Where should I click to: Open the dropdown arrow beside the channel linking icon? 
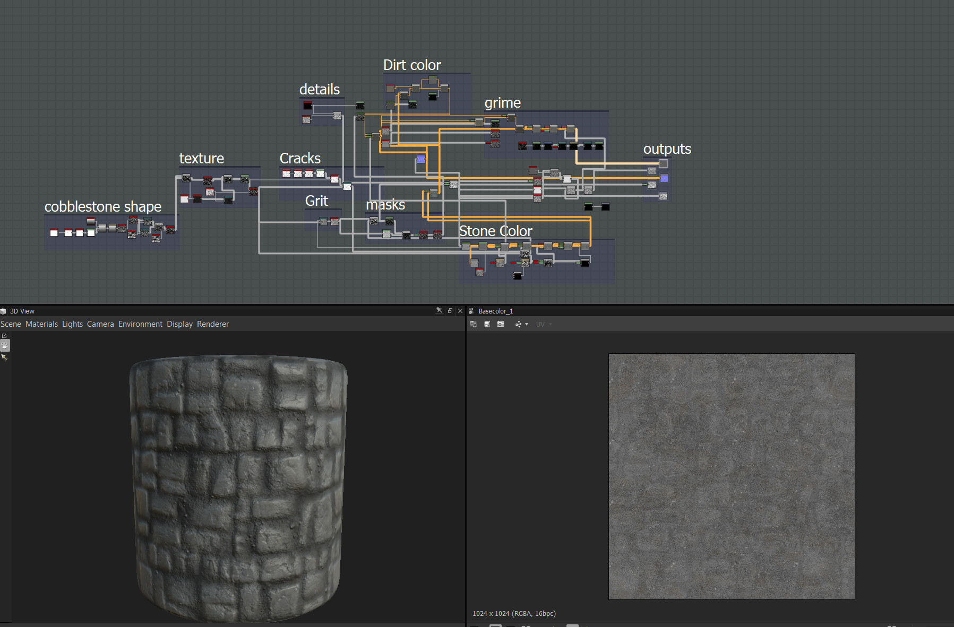click(x=526, y=324)
